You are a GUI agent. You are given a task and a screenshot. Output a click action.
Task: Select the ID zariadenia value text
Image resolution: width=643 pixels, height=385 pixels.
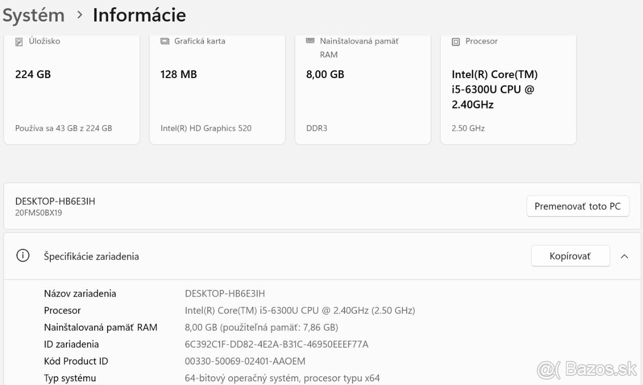(x=276, y=344)
